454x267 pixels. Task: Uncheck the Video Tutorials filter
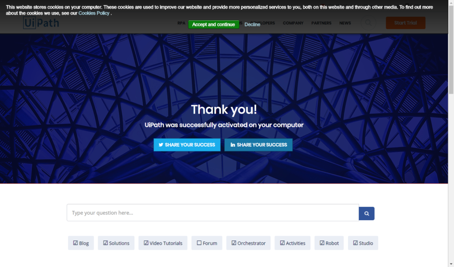[163, 243]
